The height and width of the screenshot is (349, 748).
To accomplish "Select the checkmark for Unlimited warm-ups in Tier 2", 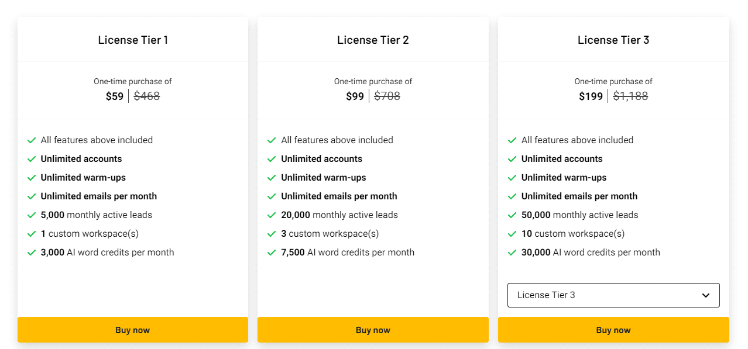I will pyautogui.click(x=272, y=177).
